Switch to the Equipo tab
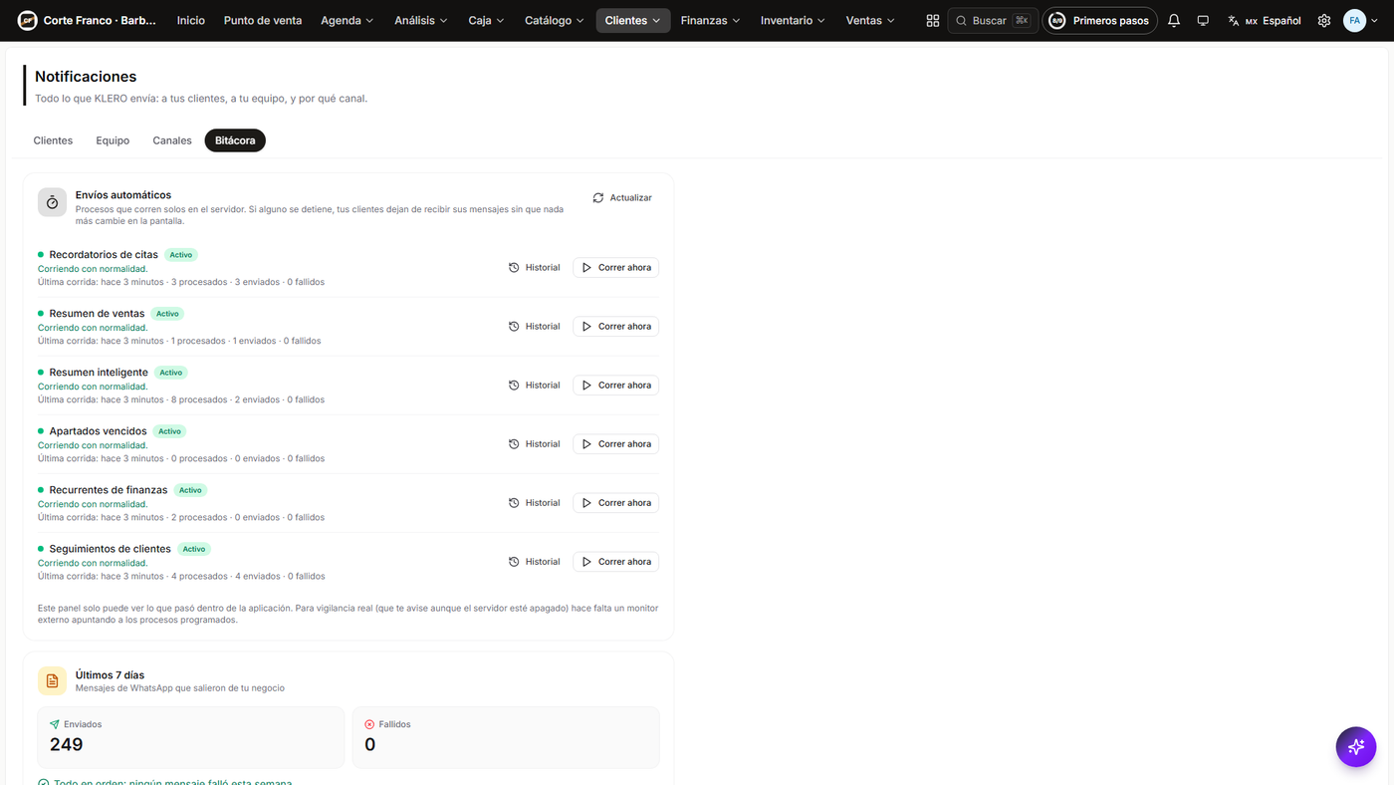Screen dimensions: 1394x785 pyautogui.click(x=113, y=140)
